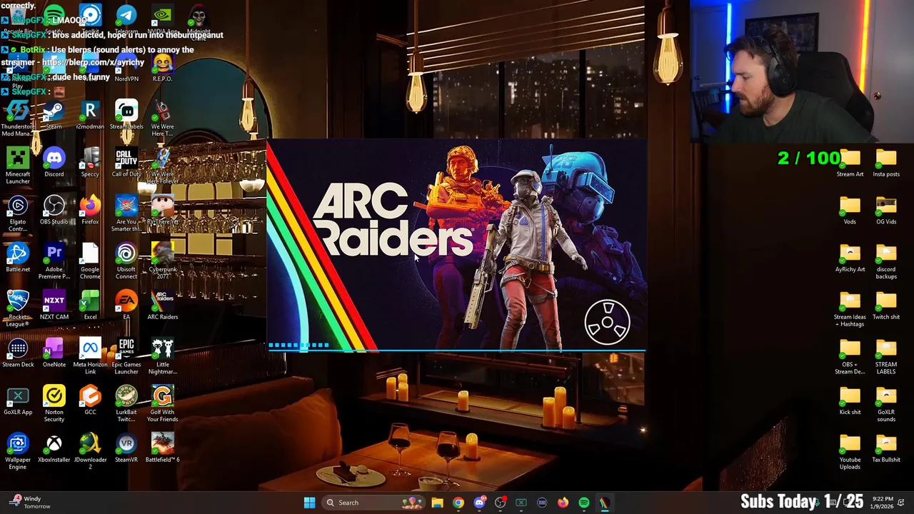The image size is (914, 514).
Task: Launch the EA app desktop icon
Action: pyautogui.click(x=126, y=306)
